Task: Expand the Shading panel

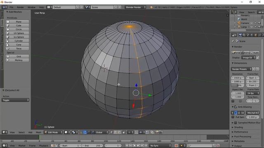Action: point(233,127)
